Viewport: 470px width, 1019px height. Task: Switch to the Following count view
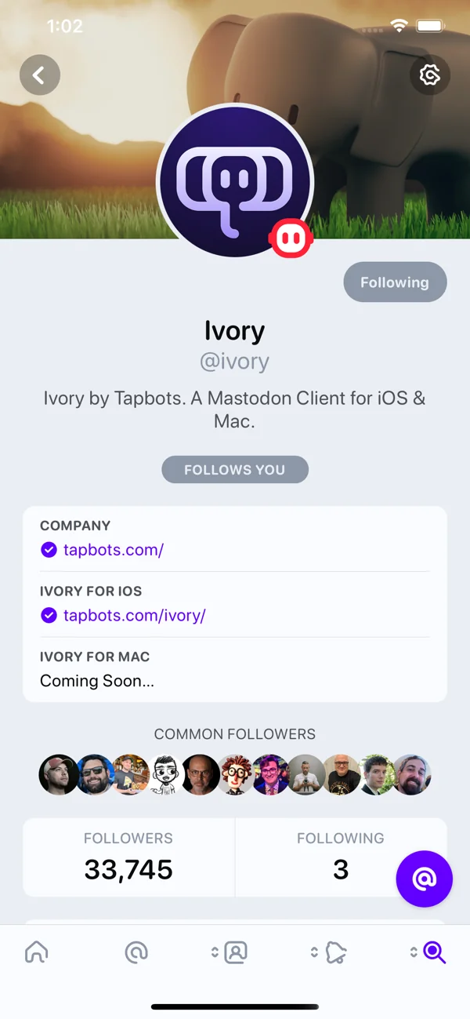click(x=341, y=857)
